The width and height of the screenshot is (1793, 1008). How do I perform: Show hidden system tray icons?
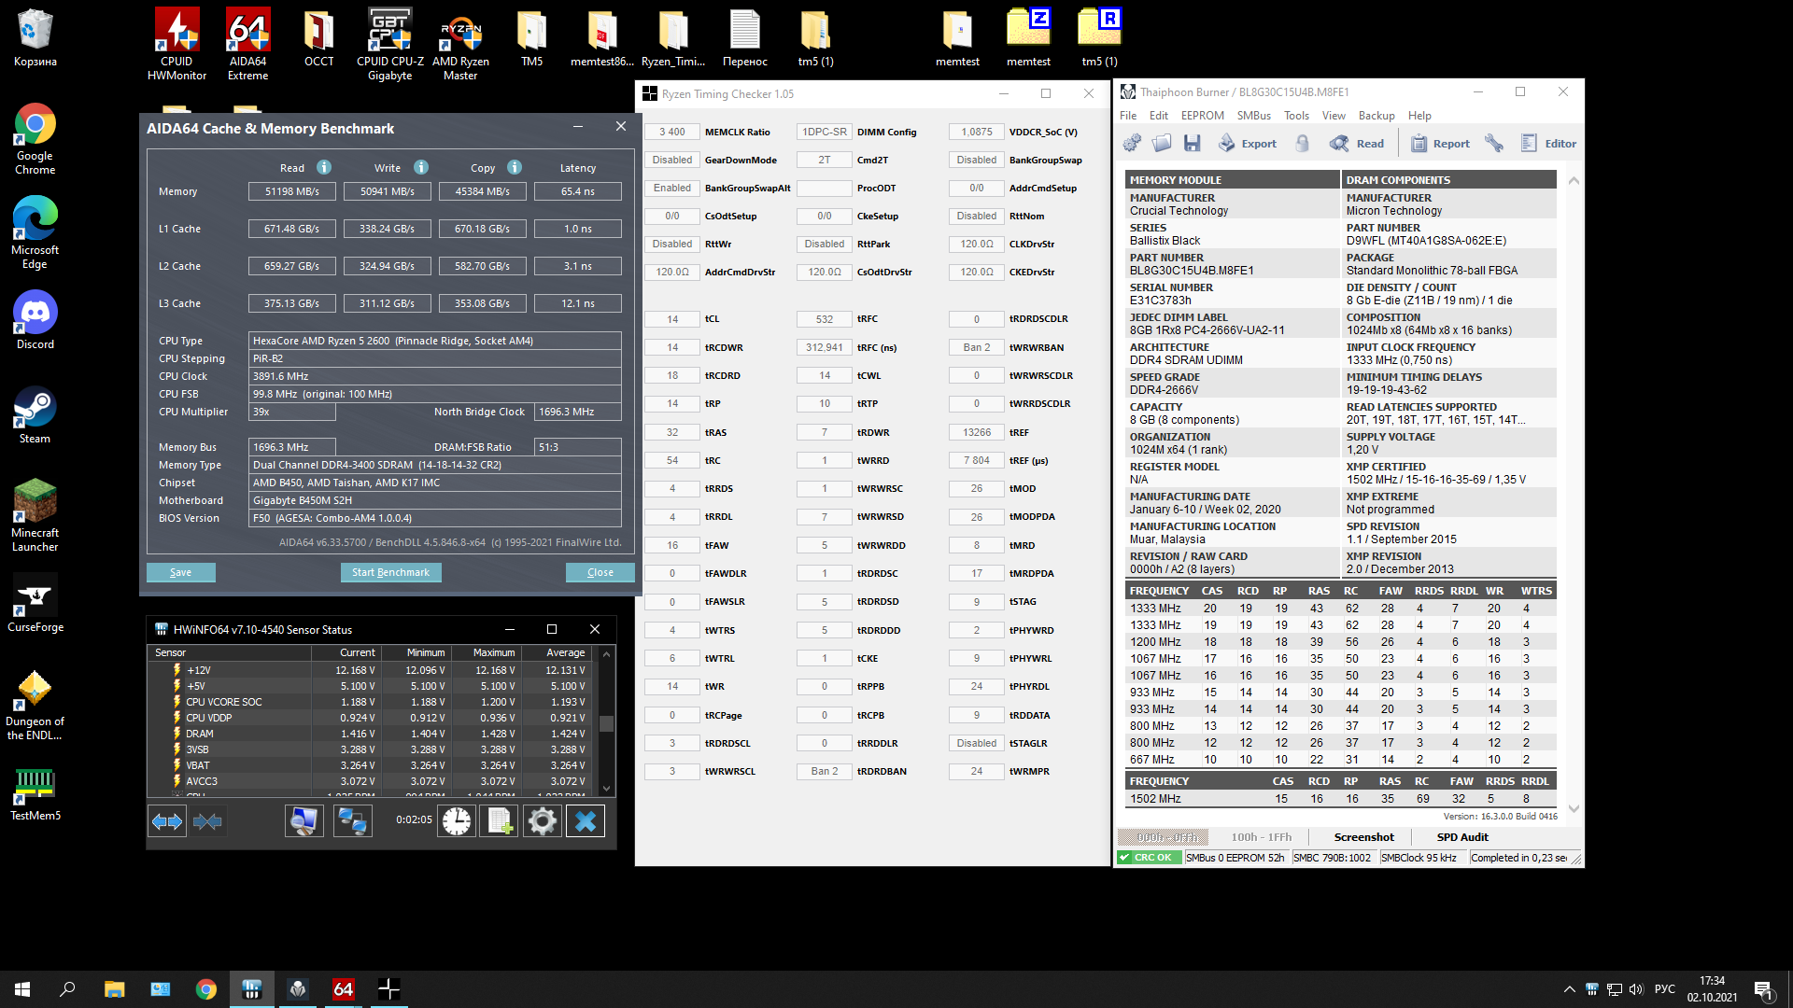point(1569,989)
